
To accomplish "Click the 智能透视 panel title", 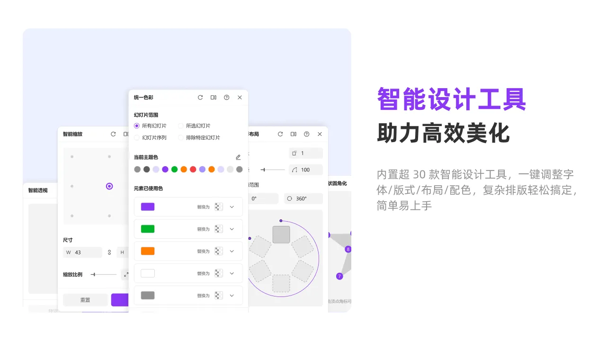I will coord(37,190).
